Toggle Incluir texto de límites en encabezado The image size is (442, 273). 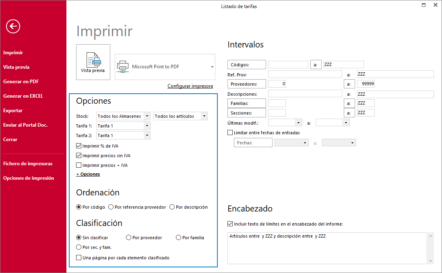(230, 224)
